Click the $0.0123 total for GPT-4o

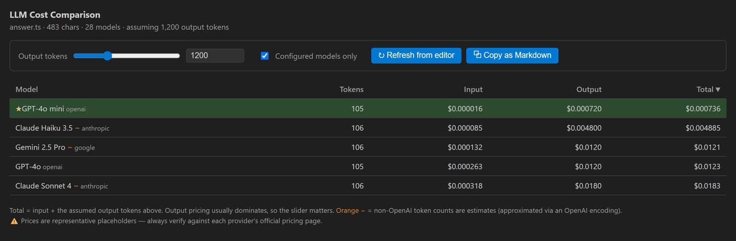click(707, 166)
